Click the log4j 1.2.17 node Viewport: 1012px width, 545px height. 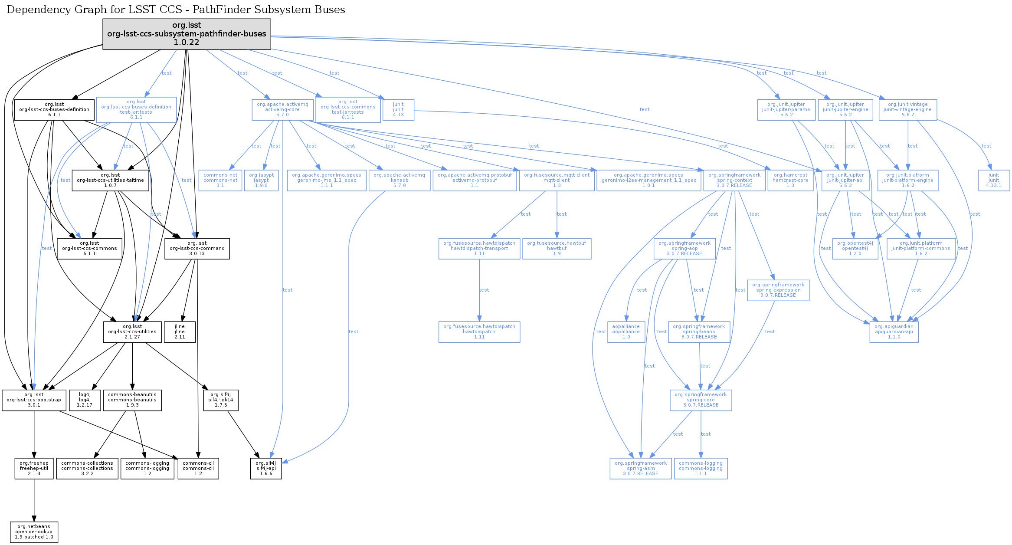click(x=85, y=400)
